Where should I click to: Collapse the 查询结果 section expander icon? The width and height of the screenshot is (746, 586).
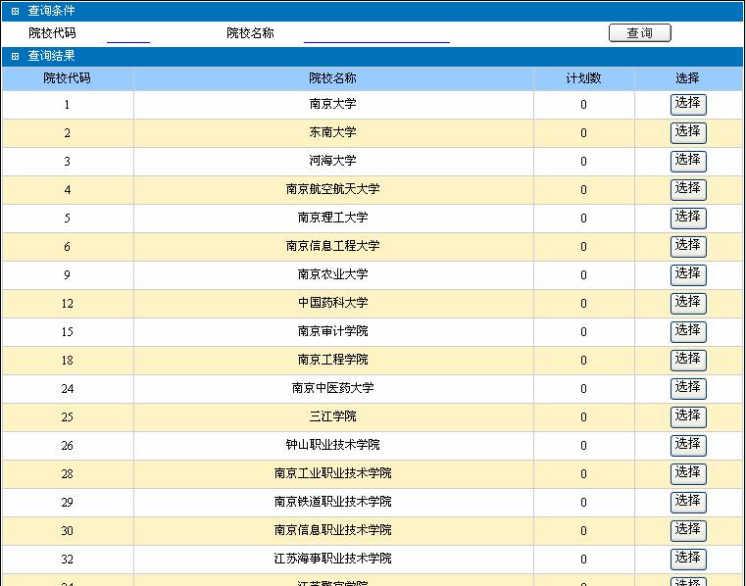point(15,57)
